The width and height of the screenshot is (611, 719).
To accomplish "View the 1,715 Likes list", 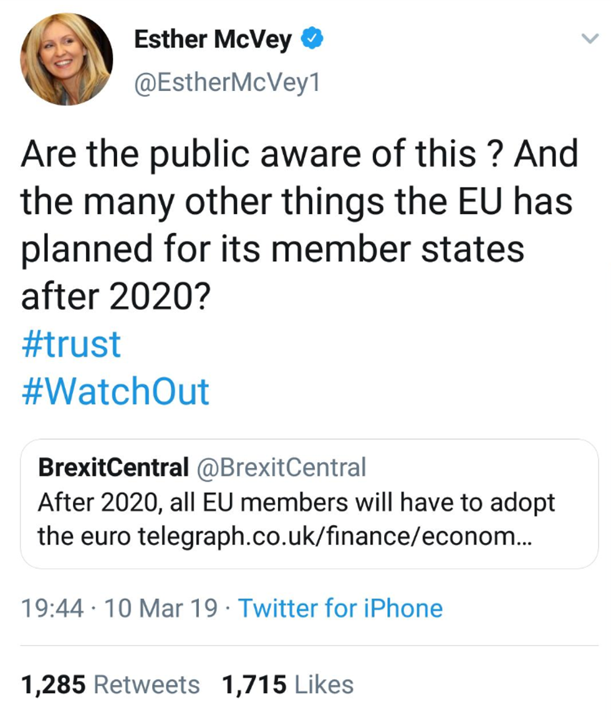I will click(x=287, y=684).
